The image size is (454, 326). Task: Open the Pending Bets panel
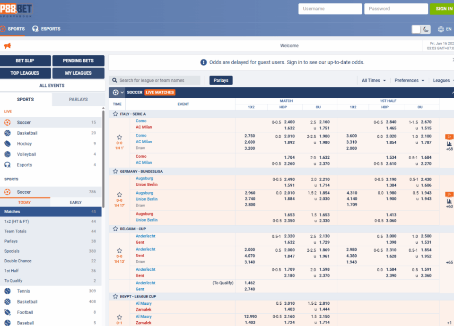pos(78,60)
